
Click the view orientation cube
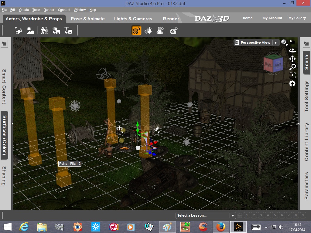point(273,63)
